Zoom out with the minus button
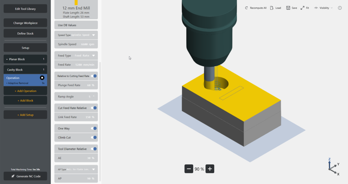This screenshot has height=184, width=348. pyautogui.click(x=189, y=169)
